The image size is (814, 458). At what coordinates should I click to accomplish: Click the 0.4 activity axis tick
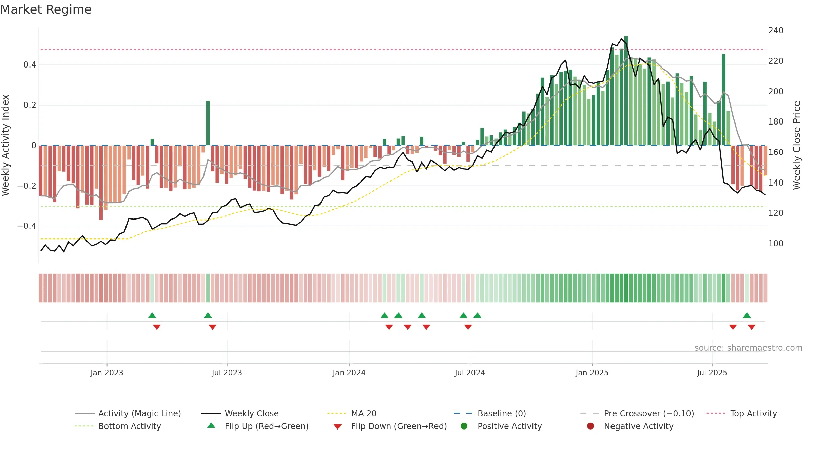(x=30, y=65)
